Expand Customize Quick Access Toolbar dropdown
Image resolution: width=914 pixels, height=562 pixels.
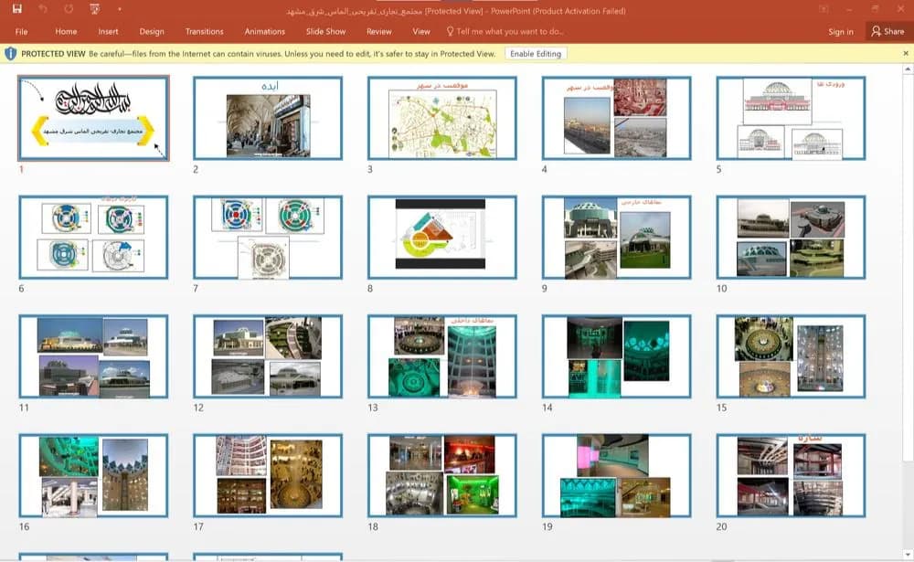[x=120, y=9]
